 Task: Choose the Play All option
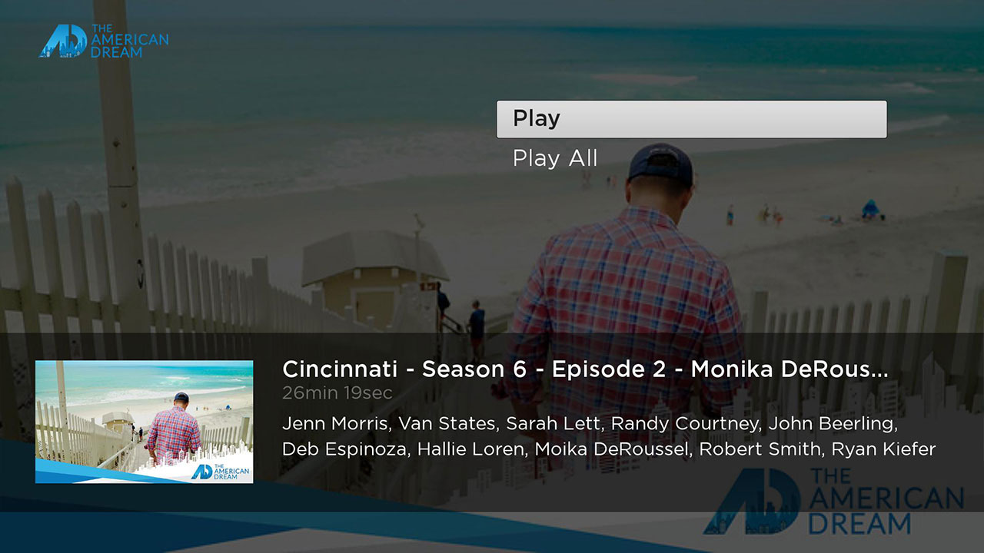pos(555,158)
